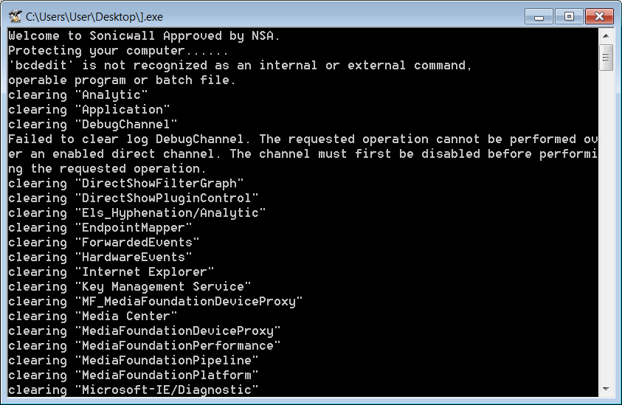Click the scrollbar up arrow
This screenshot has height=405, width=622.
pyautogui.click(x=606, y=36)
